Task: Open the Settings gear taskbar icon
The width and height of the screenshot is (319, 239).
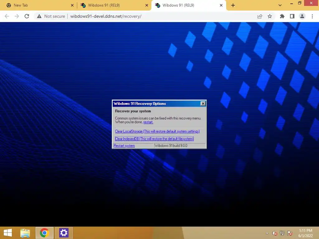Action: coord(64,233)
